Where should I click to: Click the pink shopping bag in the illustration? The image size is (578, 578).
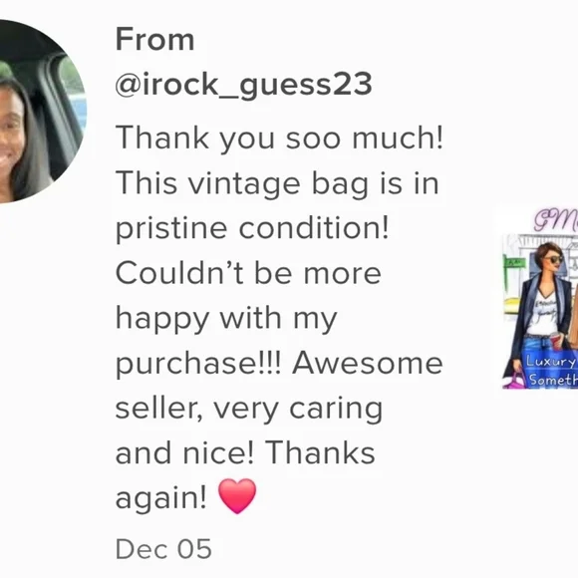pyautogui.click(x=514, y=381)
